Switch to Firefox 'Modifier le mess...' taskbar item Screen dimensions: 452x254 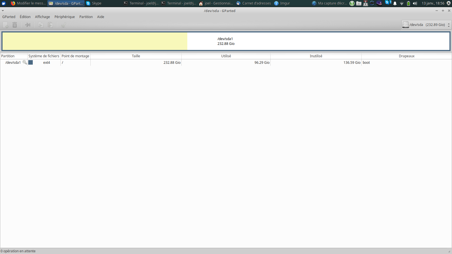click(x=28, y=3)
